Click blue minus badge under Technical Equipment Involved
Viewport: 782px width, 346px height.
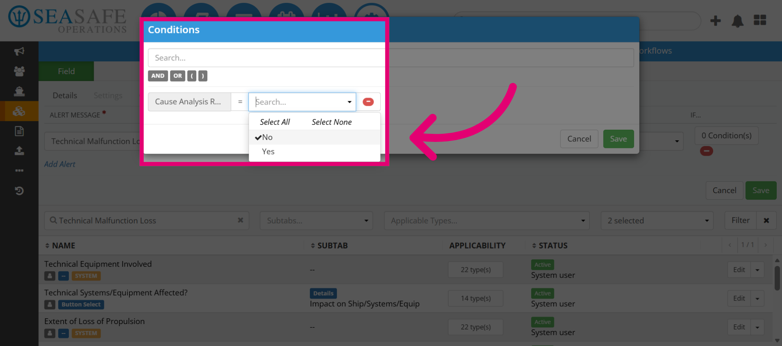point(63,276)
